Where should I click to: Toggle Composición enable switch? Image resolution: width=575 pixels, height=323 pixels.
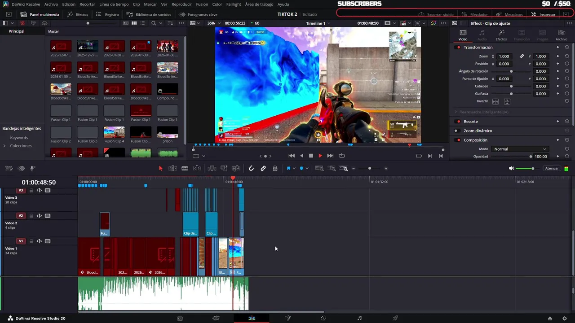[x=458, y=140]
